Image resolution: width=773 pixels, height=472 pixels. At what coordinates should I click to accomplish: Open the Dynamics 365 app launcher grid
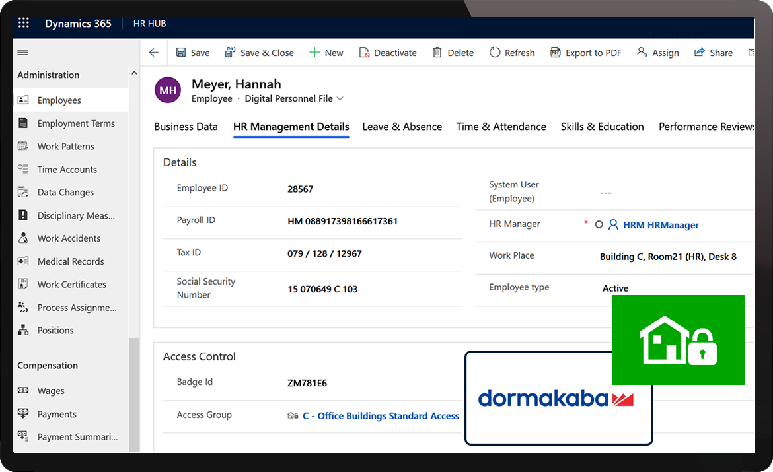click(x=24, y=22)
